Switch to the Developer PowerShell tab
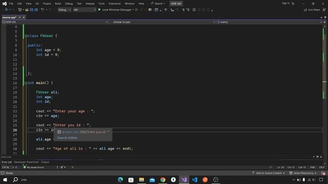The width and height of the screenshot is (328, 184). coord(26,162)
